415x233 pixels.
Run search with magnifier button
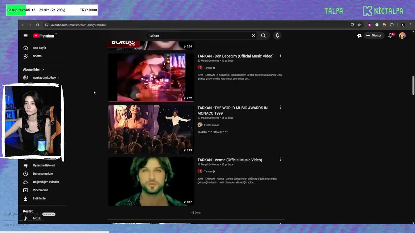(x=263, y=36)
